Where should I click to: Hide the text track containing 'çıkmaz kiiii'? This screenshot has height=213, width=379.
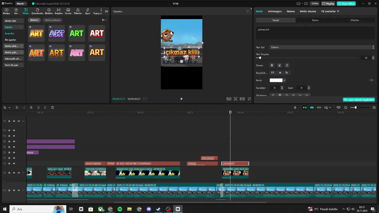tap(14, 164)
